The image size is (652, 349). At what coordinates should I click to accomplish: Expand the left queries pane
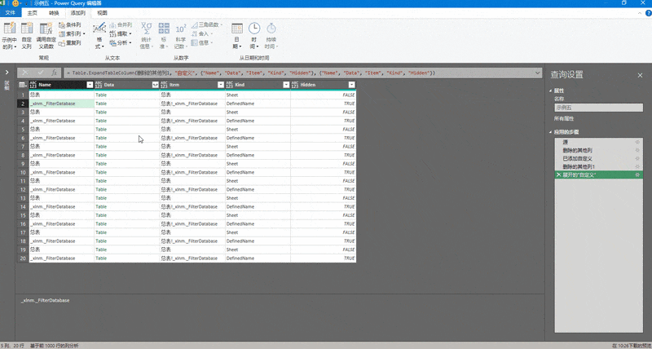coord(7,73)
